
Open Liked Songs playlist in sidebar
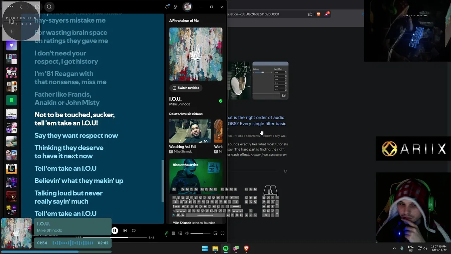11,45
